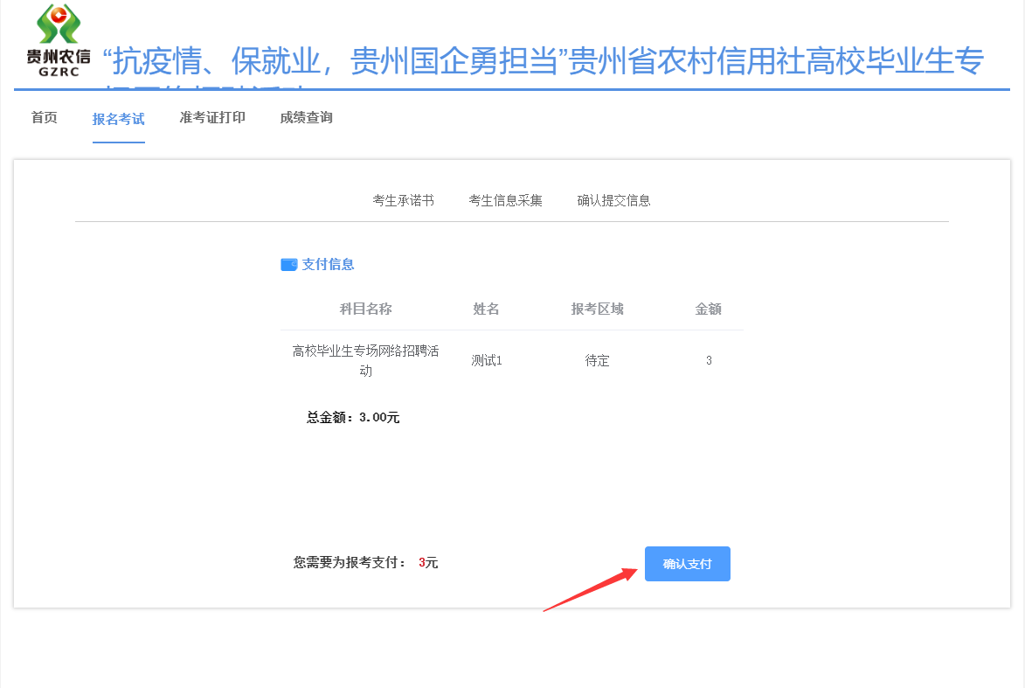Click the page title about 高校毕业生 recruitment
Screen dimensions: 1025x688
click(543, 63)
